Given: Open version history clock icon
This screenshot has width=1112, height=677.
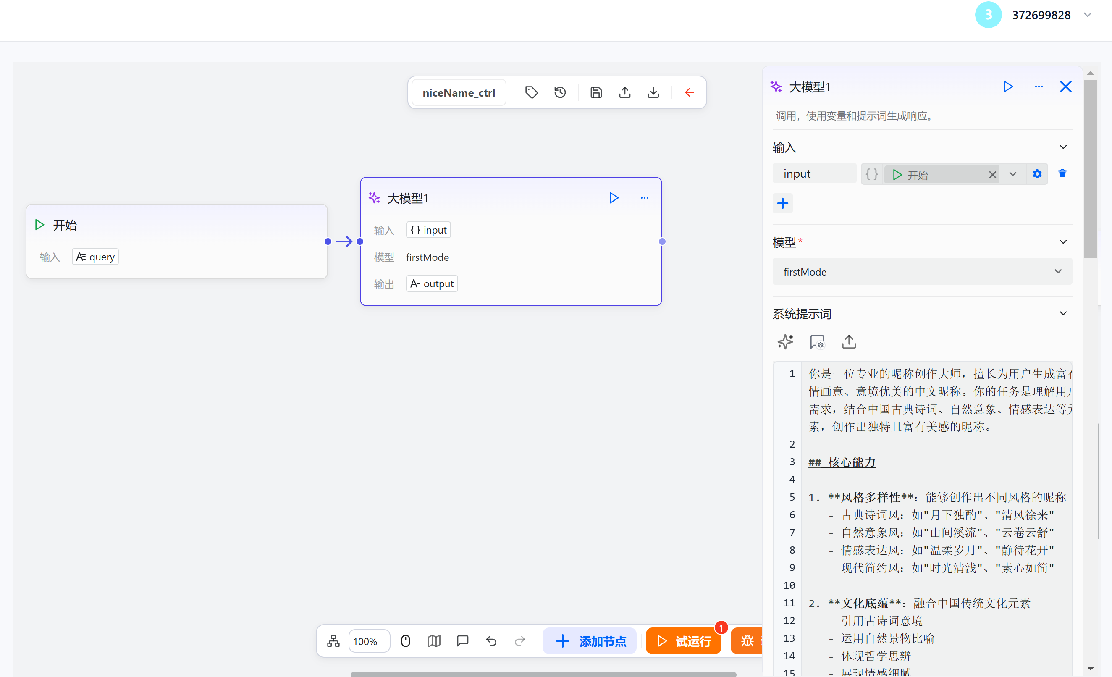Looking at the screenshot, I should (560, 92).
